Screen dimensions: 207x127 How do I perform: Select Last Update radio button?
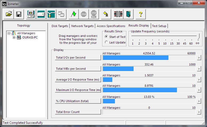106,42
